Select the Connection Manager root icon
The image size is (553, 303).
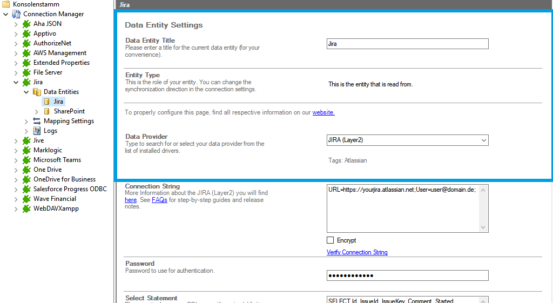point(16,14)
